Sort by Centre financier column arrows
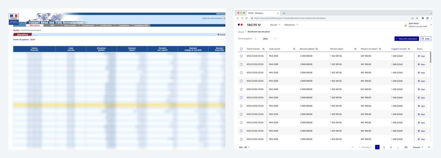 point(263,49)
